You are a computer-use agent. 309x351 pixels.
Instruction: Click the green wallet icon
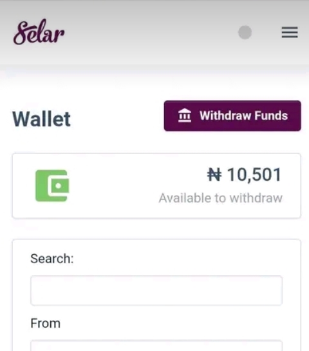click(x=52, y=186)
